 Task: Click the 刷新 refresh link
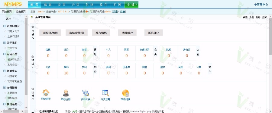pyautogui.click(x=245, y=17)
